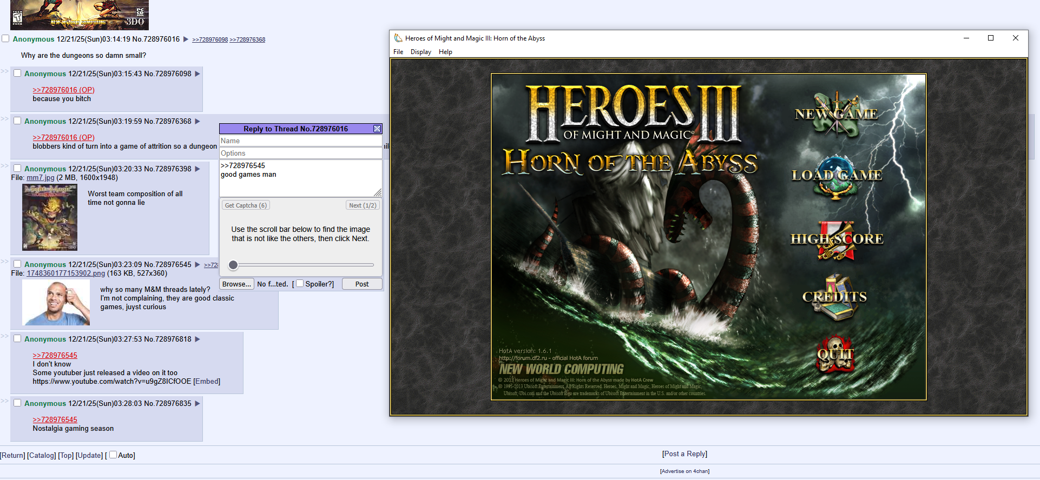The width and height of the screenshot is (1040, 480).
Task: Open the File menu in Heroes III
Action: click(x=398, y=52)
